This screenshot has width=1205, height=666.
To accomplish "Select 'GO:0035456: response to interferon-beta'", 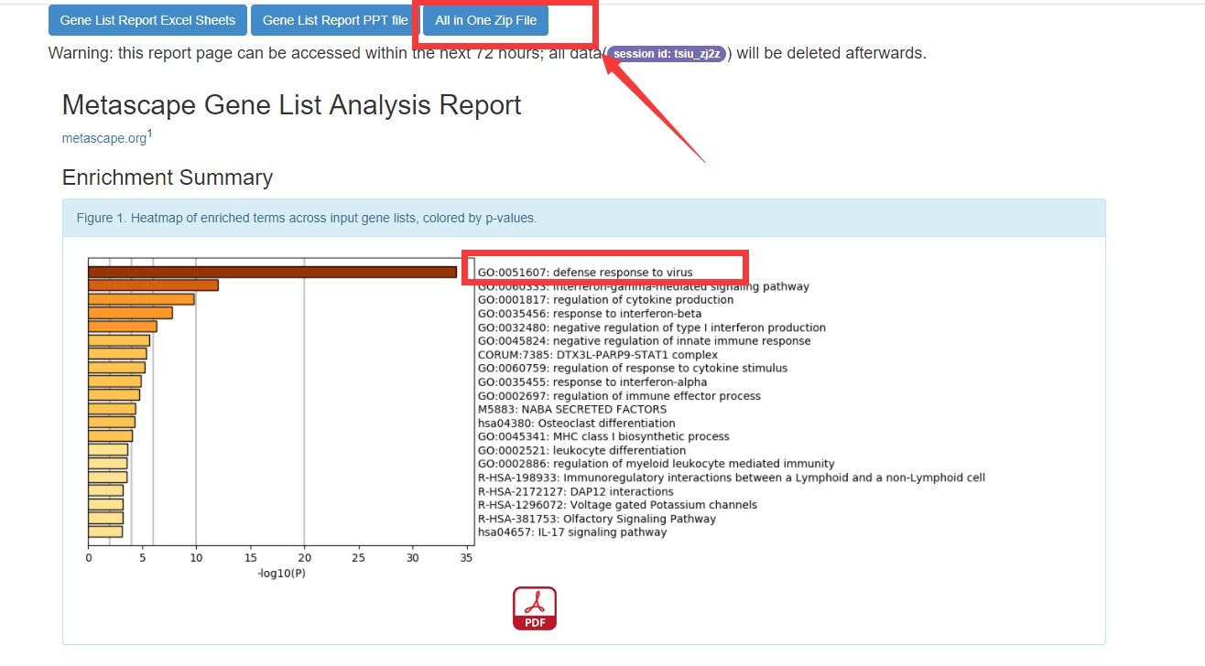I will [x=590, y=314].
